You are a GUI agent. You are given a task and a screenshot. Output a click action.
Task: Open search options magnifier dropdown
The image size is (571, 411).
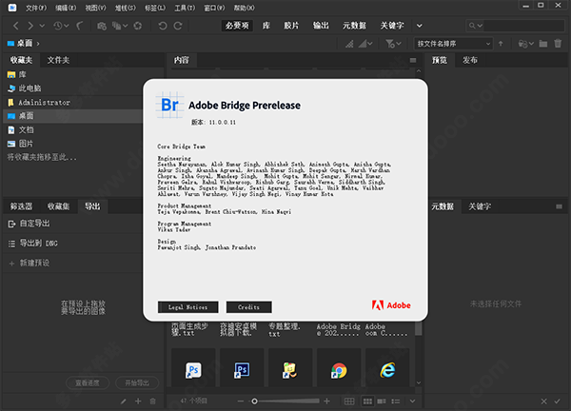(476, 26)
